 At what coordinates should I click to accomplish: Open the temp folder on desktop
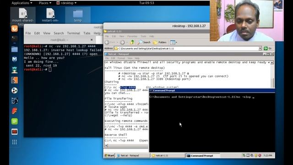click(x=78, y=15)
